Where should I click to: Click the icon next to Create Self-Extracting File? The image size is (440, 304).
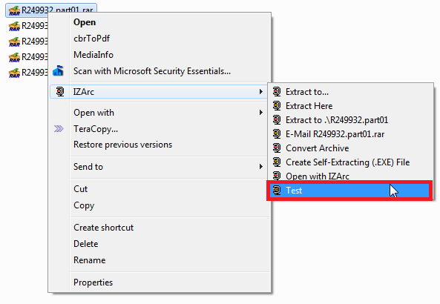click(x=277, y=162)
